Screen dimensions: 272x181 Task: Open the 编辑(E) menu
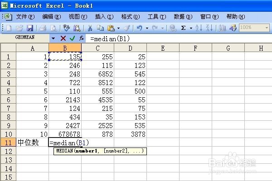tap(52, 17)
